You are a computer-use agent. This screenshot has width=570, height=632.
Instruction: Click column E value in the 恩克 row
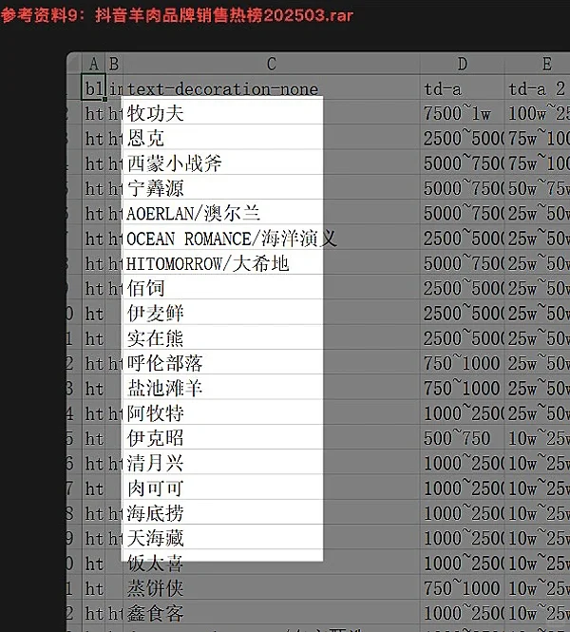pyautogui.click(x=538, y=138)
